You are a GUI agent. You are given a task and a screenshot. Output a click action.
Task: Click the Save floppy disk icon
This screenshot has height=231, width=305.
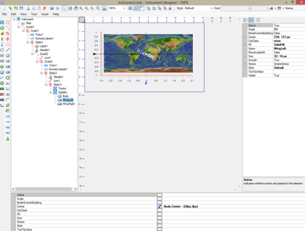click(21, 8)
